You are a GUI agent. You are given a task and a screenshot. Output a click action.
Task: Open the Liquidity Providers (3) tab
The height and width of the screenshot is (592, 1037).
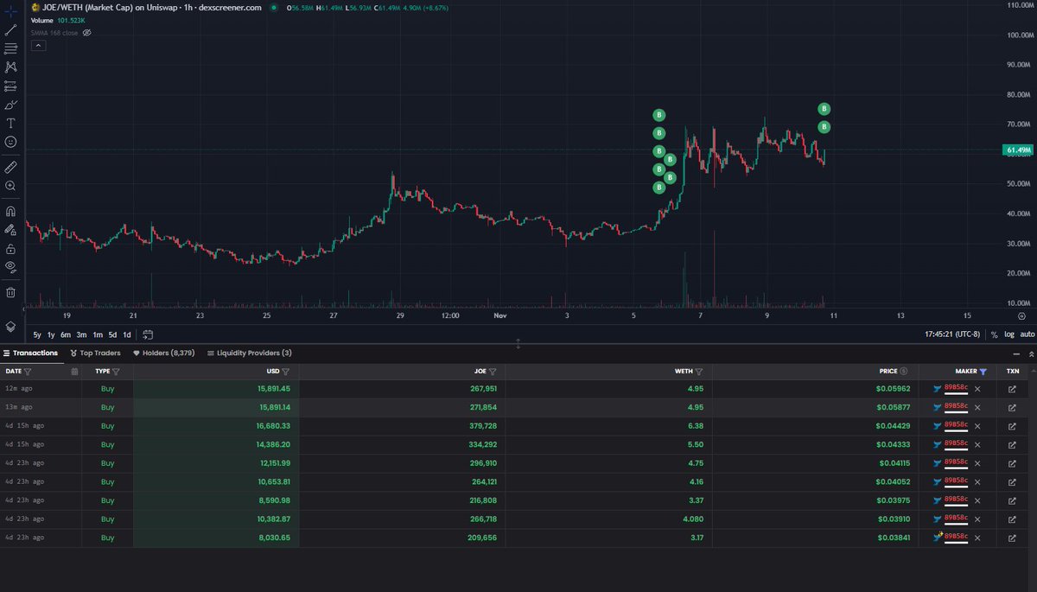pyautogui.click(x=249, y=353)
